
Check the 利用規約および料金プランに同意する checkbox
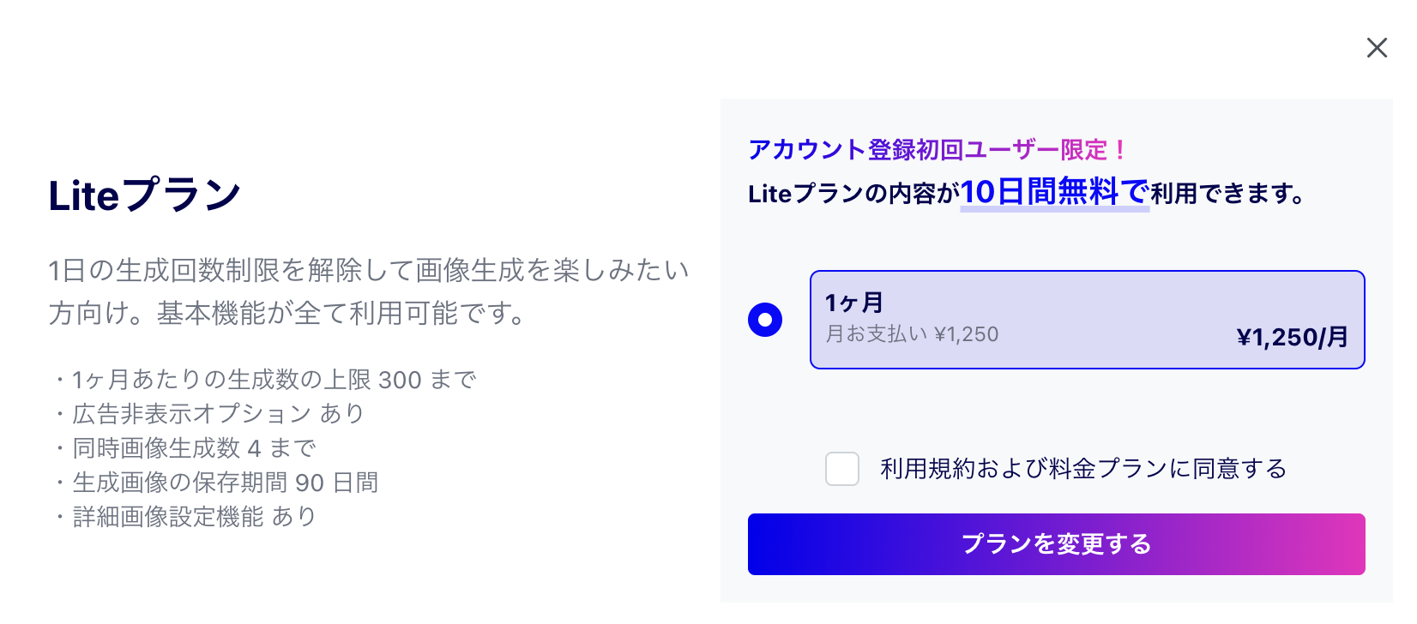click(x=842, y=469)
